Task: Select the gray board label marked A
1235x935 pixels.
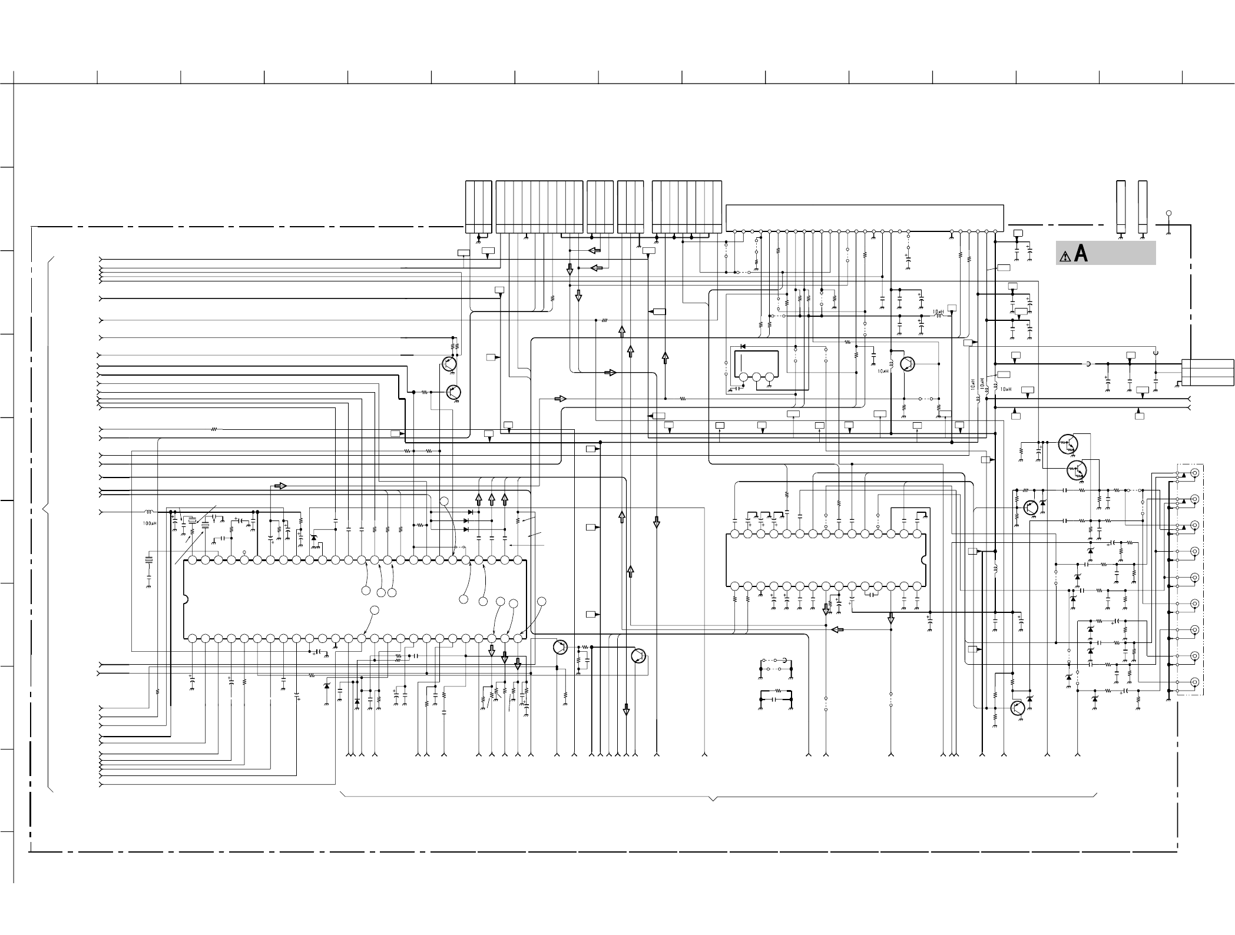Action: coord(1106,253)
